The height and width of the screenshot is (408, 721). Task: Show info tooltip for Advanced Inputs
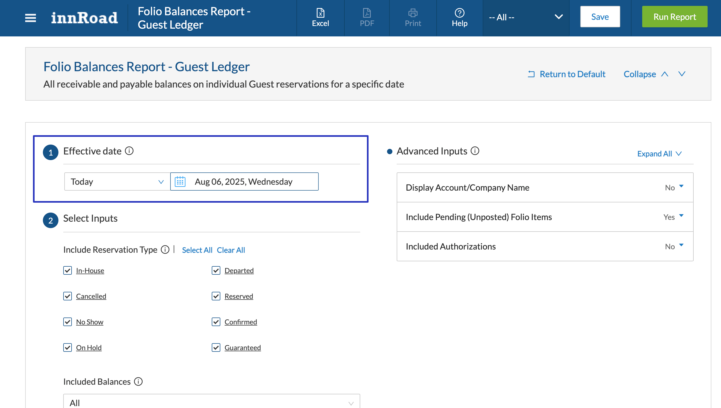(x=475, y=151)
